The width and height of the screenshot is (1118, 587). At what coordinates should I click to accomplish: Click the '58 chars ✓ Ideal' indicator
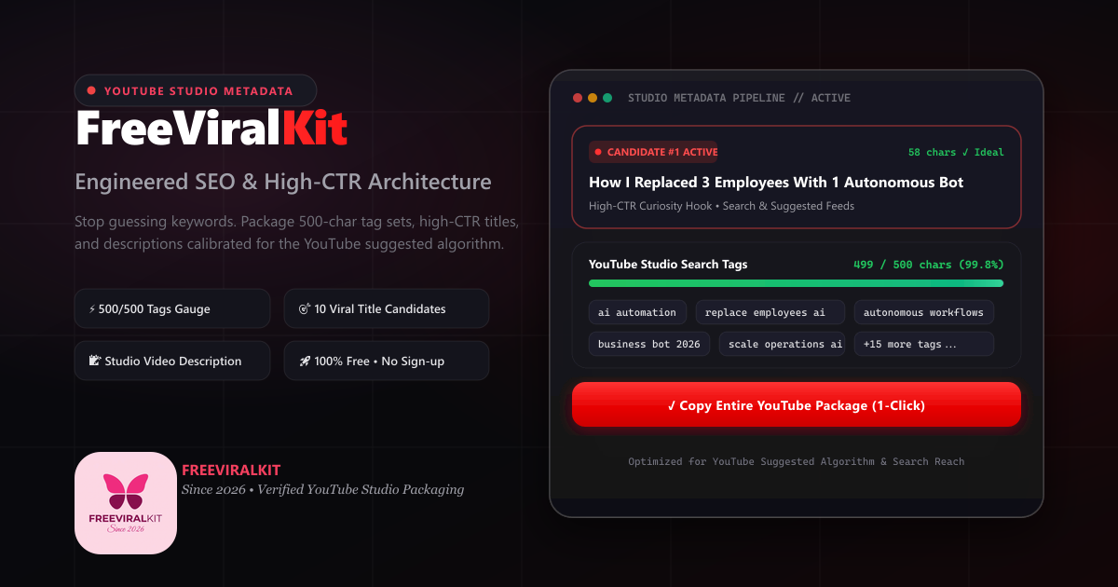tap(956, 152)
